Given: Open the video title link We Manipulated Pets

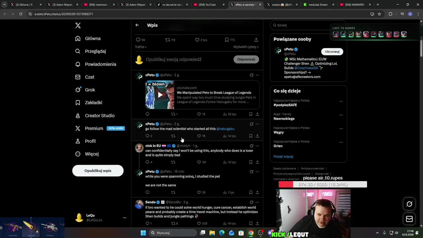Looking at the screenshot, I should [x=214, y=93].
